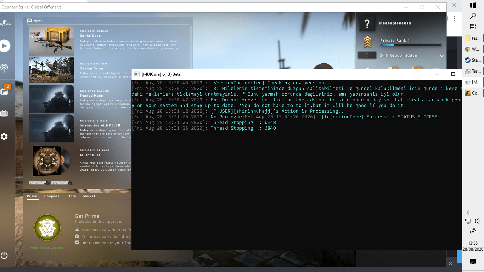This screenshot has height=272, width=484.
Task: Open the Watch TV icon in sidebar
Action: tap(4, 114)
